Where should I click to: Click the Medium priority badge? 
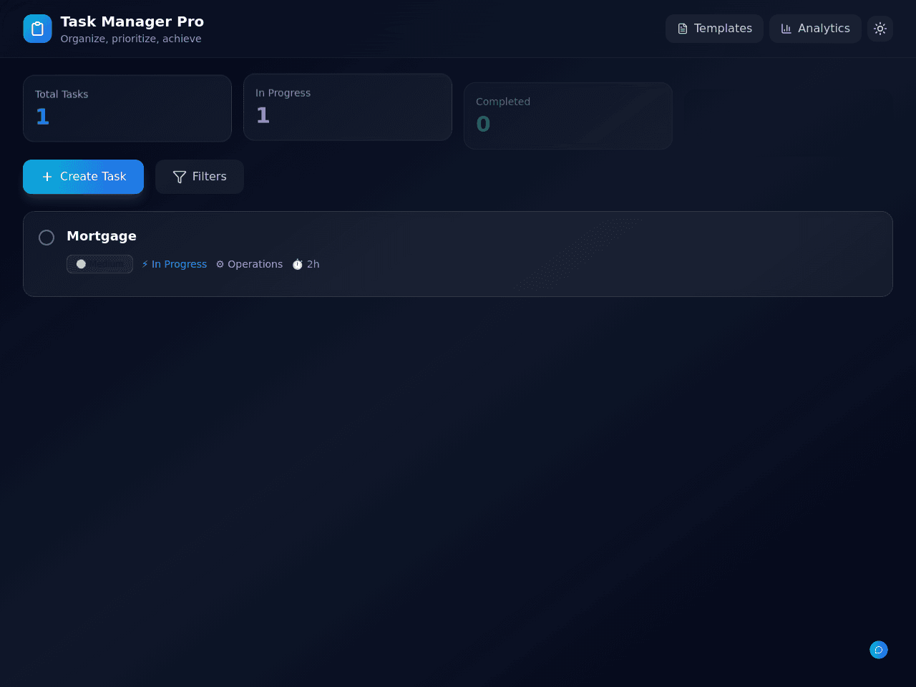pos(99,264)
